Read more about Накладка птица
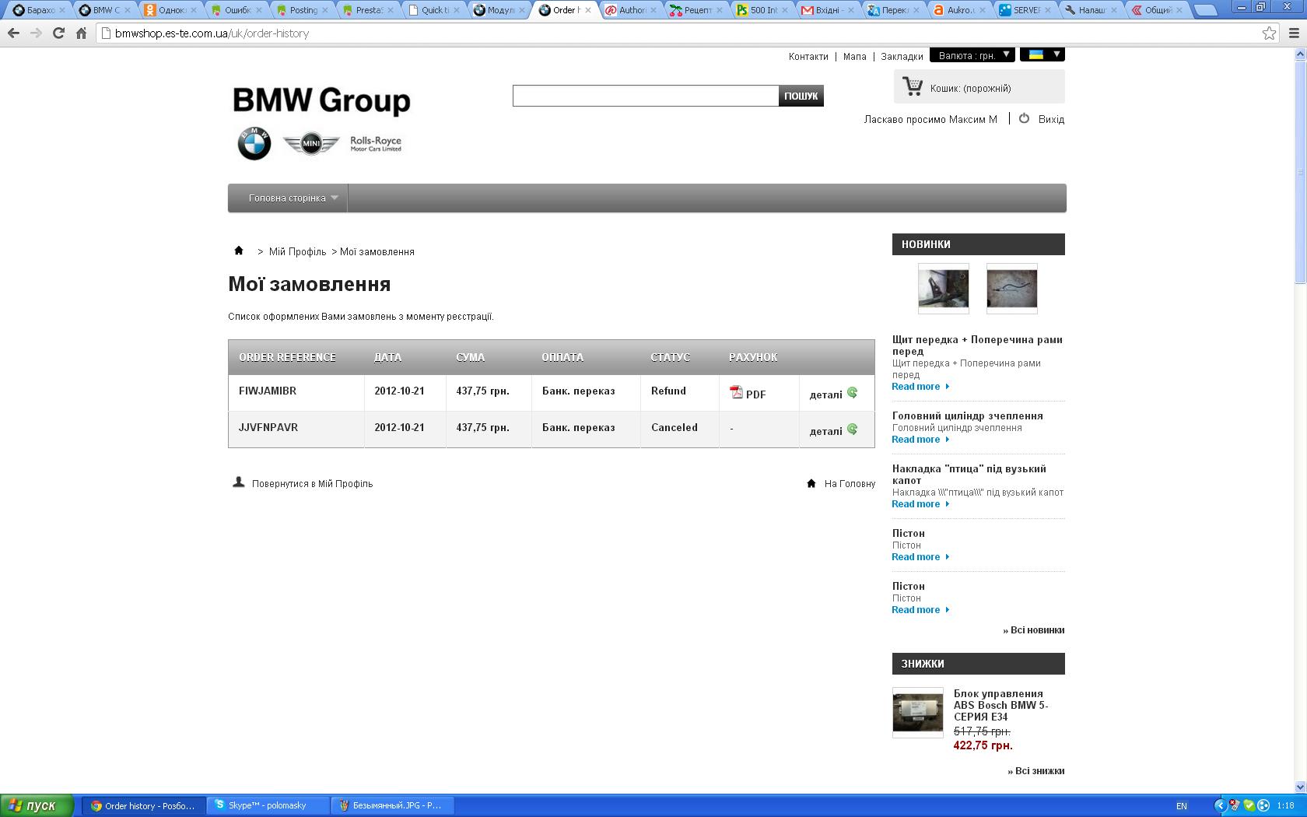 pos(920,504)
